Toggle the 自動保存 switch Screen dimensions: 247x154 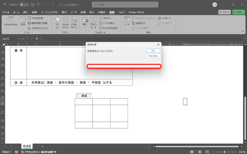click(24, 5)
